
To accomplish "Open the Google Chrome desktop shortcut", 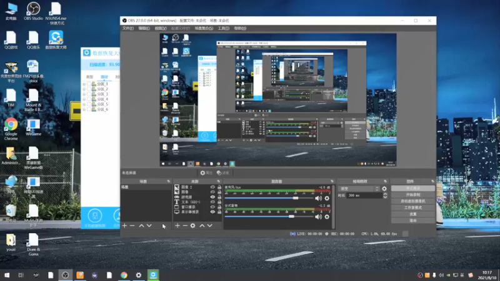I will pos(11,129).
